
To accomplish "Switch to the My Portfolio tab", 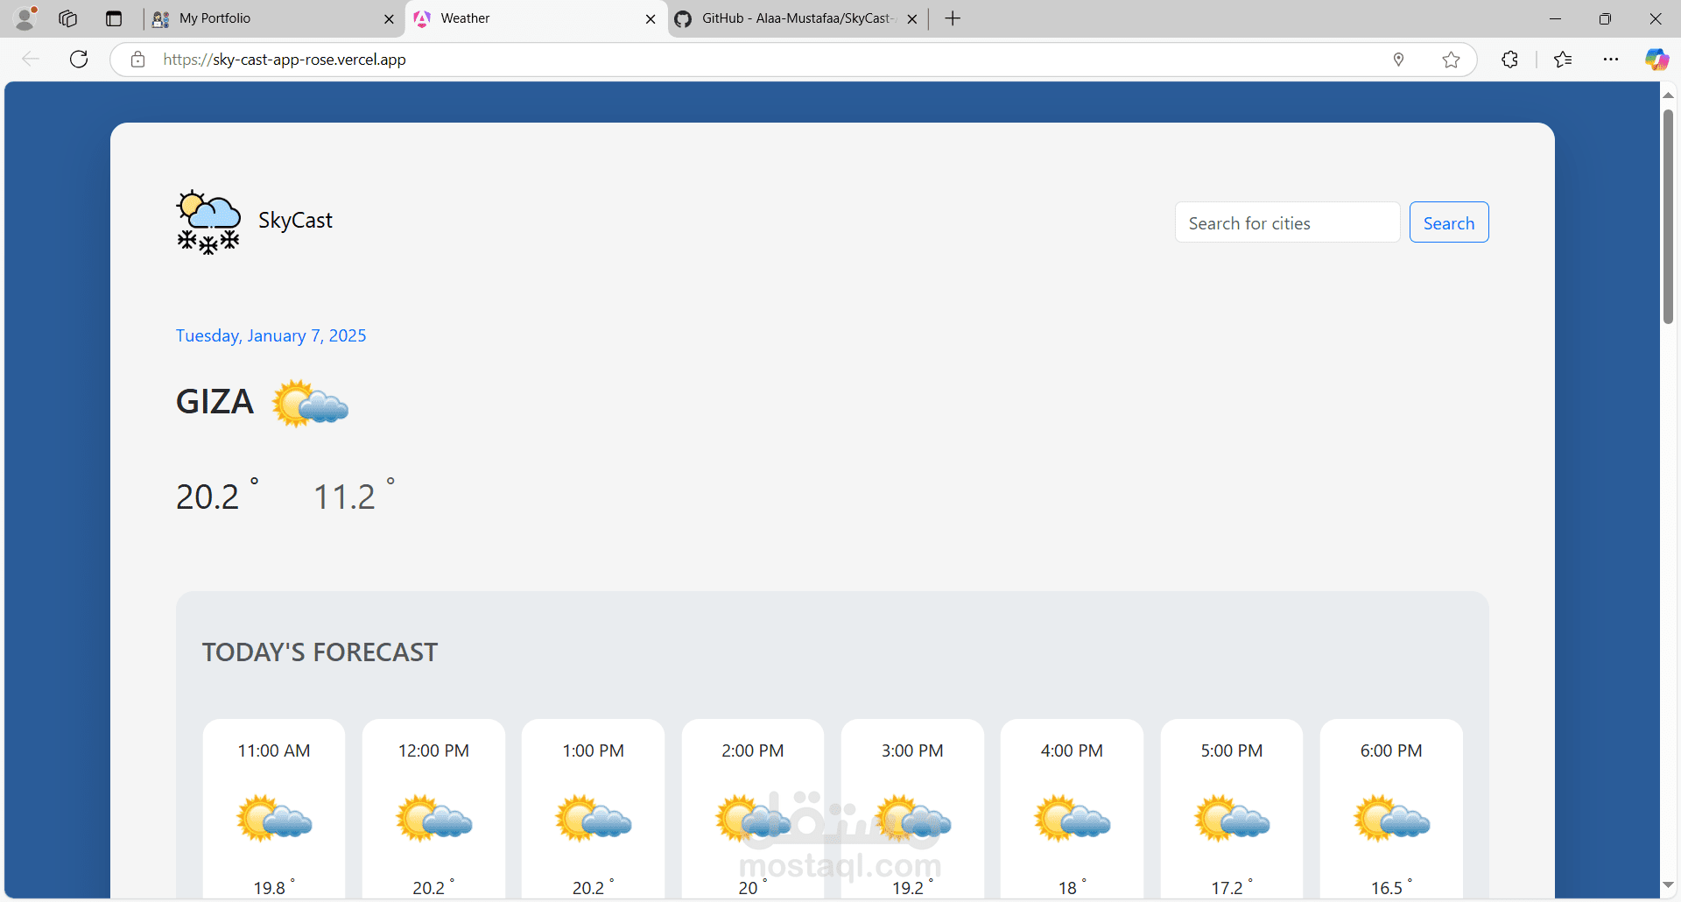I will [273, 18].
